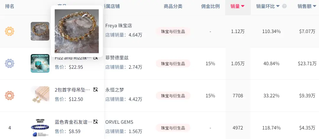Click the 珠宝与衍生品 tag in the ORVEL GEMS row
Viewport: 319px width, 139px height.
(x=173, y=128)
